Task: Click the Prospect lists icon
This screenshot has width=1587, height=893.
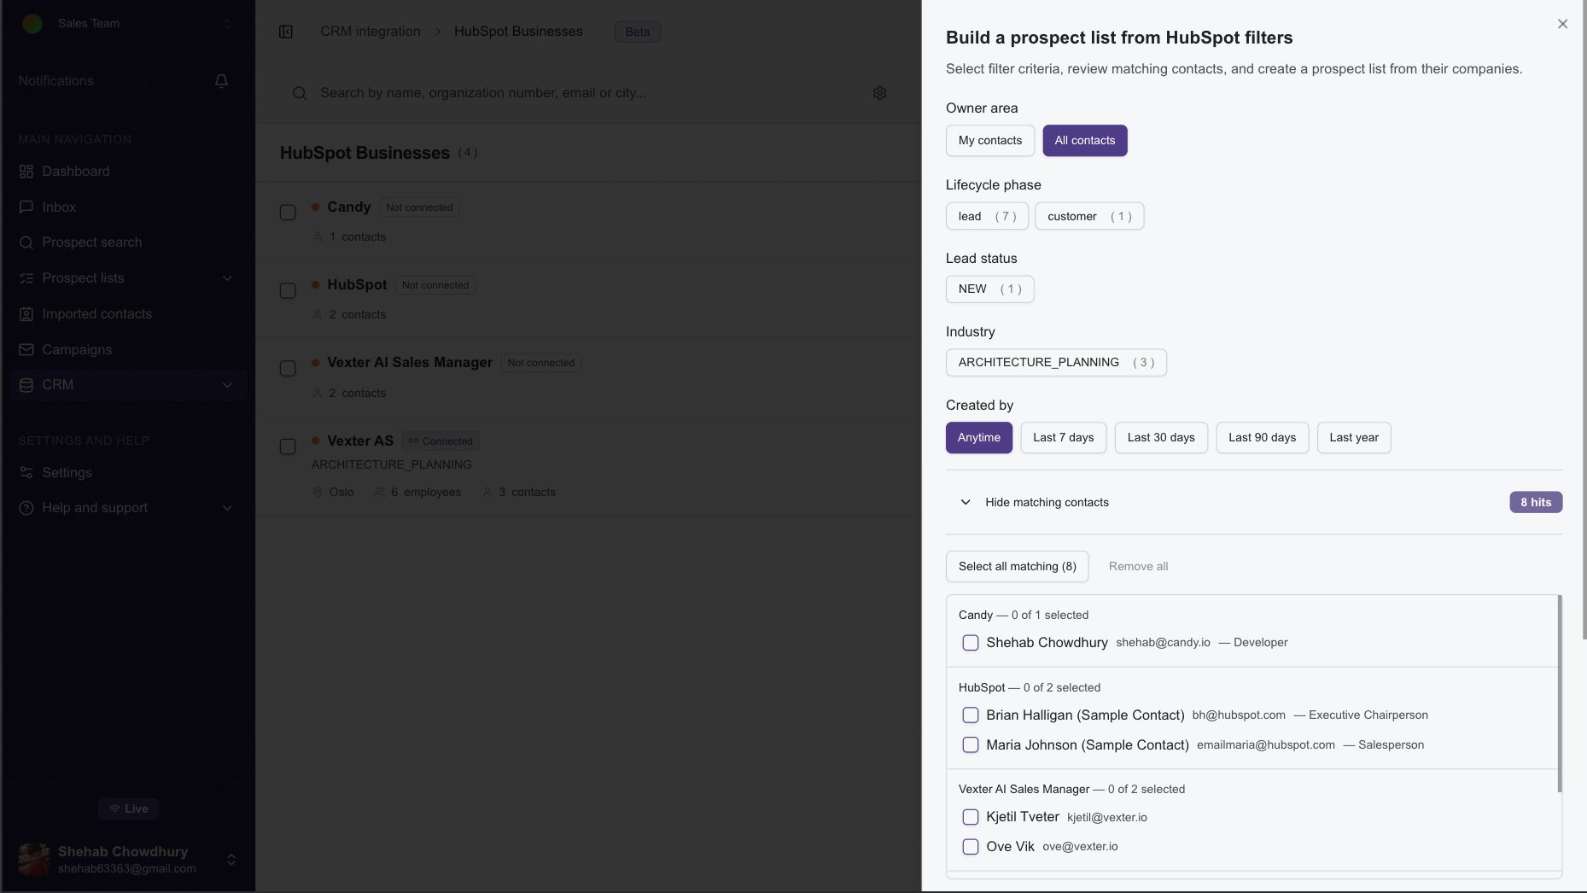Action: click(26, 278)
